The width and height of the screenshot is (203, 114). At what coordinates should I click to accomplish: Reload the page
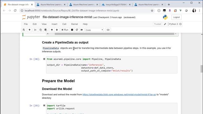coord(15,10)
